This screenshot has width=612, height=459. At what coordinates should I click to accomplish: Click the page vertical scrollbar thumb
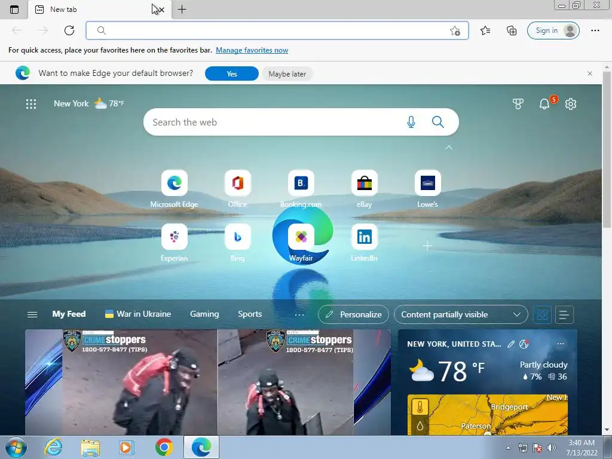coord(607,148)
